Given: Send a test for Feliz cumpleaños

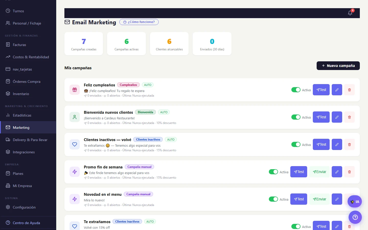Looking at the screenshot, I should click(321, 90).
